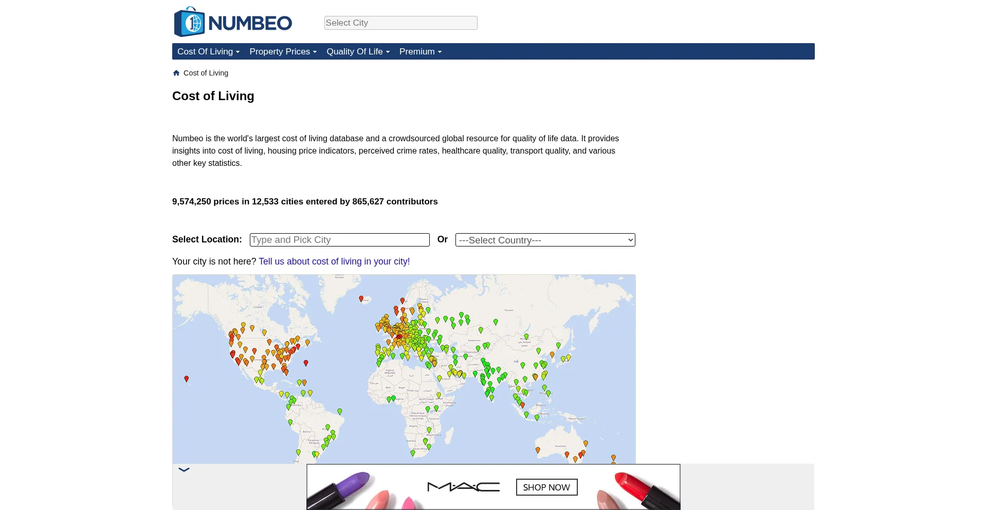Viewport: 987px width, 510px height.
Task: Click the green marker on Brazil's northeast coast
Action: click(x=340, y=411)
